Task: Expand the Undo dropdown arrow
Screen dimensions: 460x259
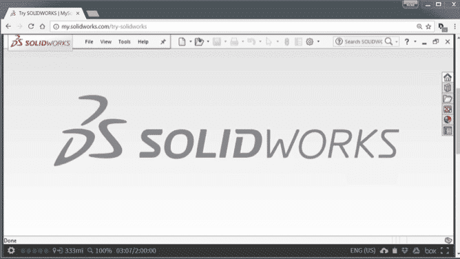Action: coord(260,41)
